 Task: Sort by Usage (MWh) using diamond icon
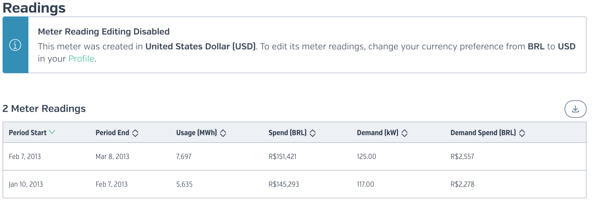tap(223, 133)
